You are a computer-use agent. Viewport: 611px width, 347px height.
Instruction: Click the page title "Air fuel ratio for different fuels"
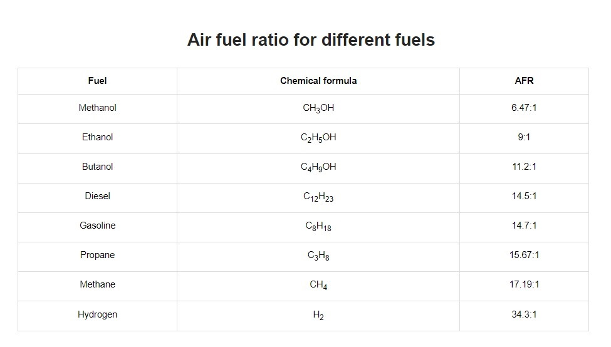pos(311,40)
